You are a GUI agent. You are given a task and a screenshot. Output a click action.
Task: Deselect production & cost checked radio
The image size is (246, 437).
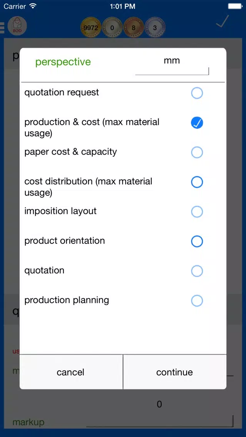(197, 123)
